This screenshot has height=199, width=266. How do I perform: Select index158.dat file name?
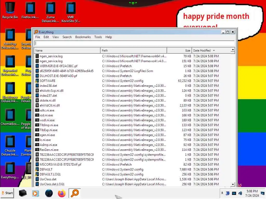pos(48,86)
